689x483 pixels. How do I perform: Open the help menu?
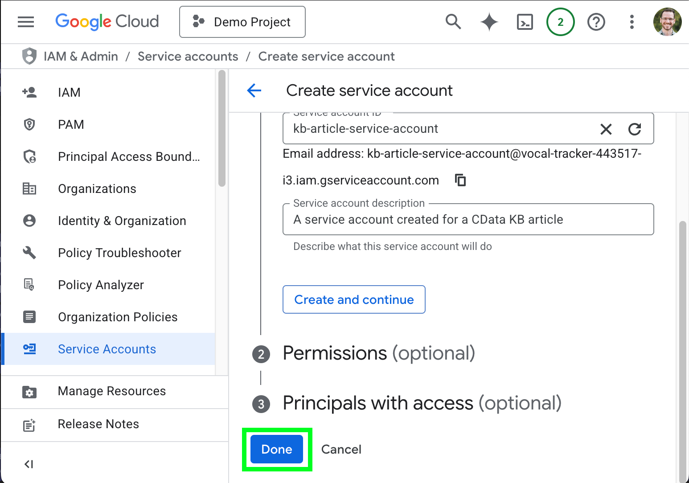tap(596, 21)
